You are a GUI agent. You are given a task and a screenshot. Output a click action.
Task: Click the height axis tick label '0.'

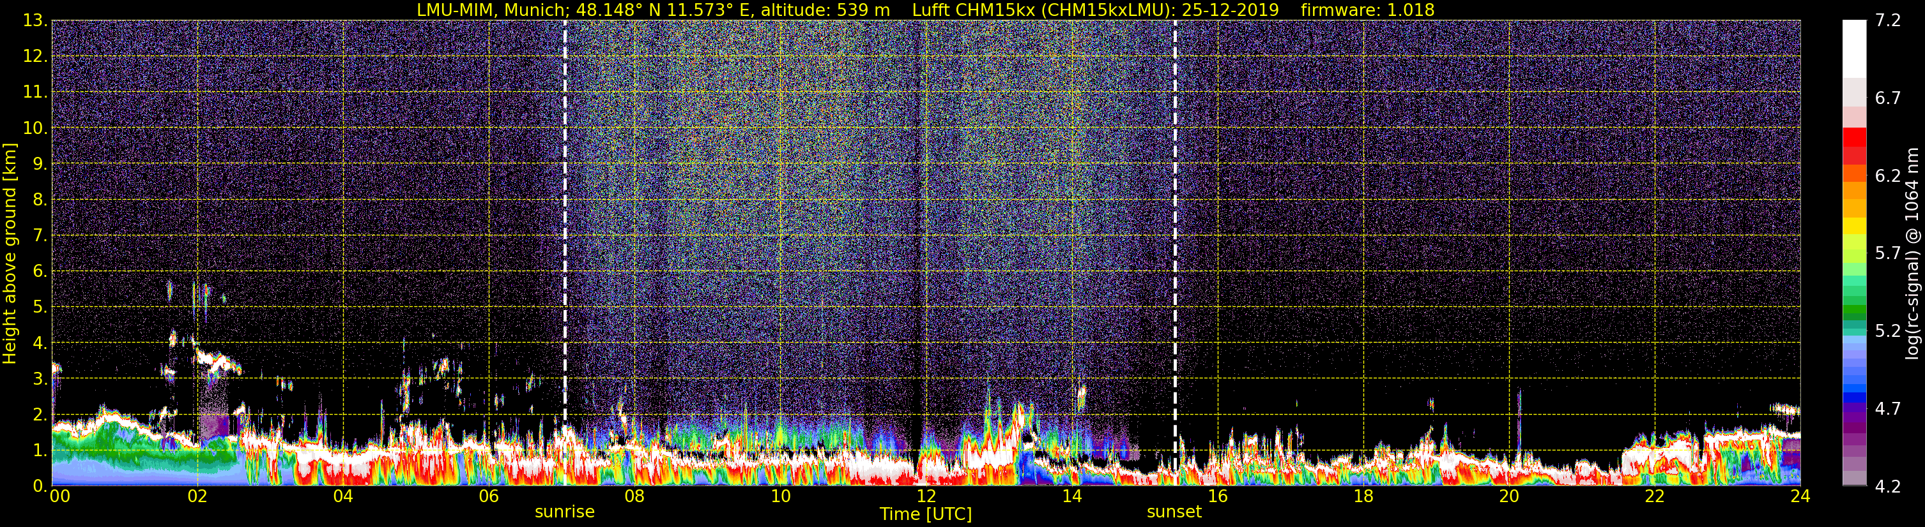tap(40, 486)
